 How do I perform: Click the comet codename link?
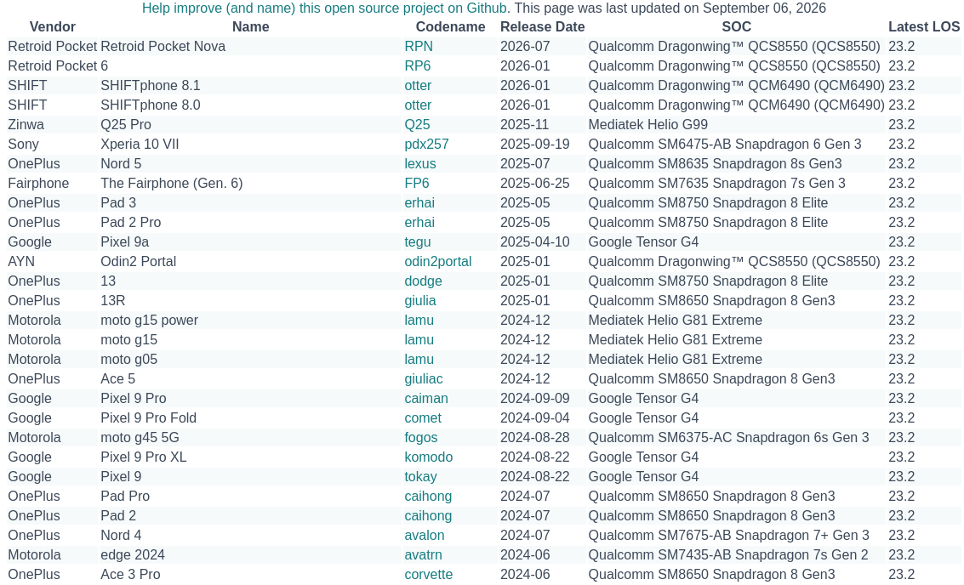pos(423,418)
